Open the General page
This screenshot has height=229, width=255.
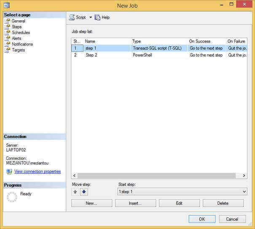(18, 21)
